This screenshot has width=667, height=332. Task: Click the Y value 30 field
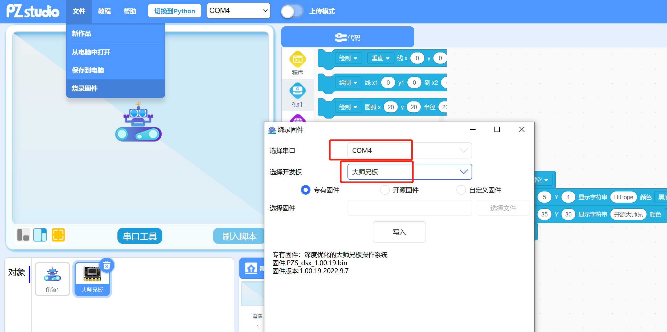[568, 215]
